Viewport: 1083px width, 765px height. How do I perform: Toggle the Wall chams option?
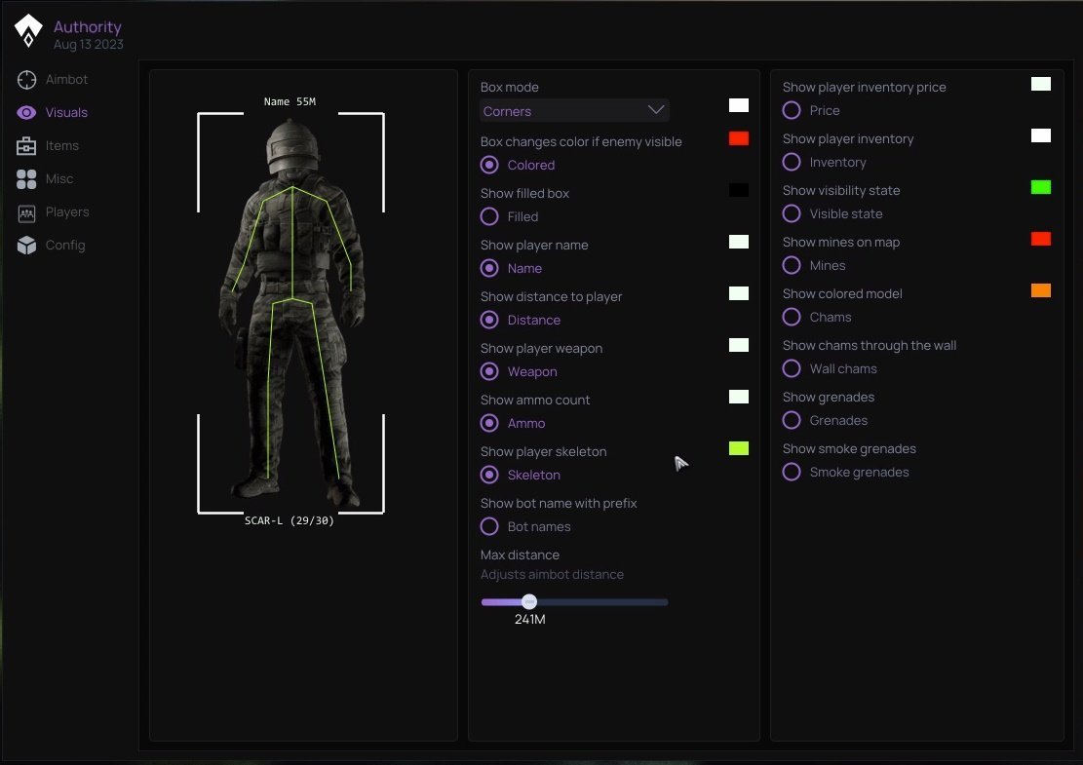pyautogui.click(x=792, y=369)
